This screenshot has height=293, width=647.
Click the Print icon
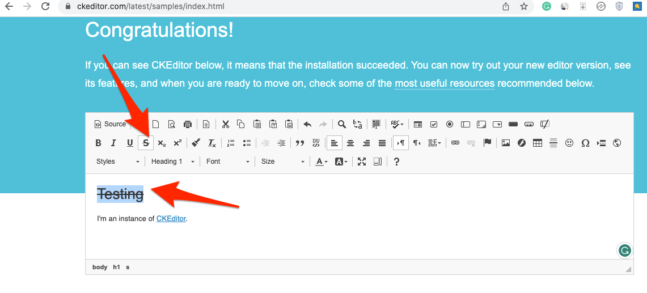tap(188, 124)
